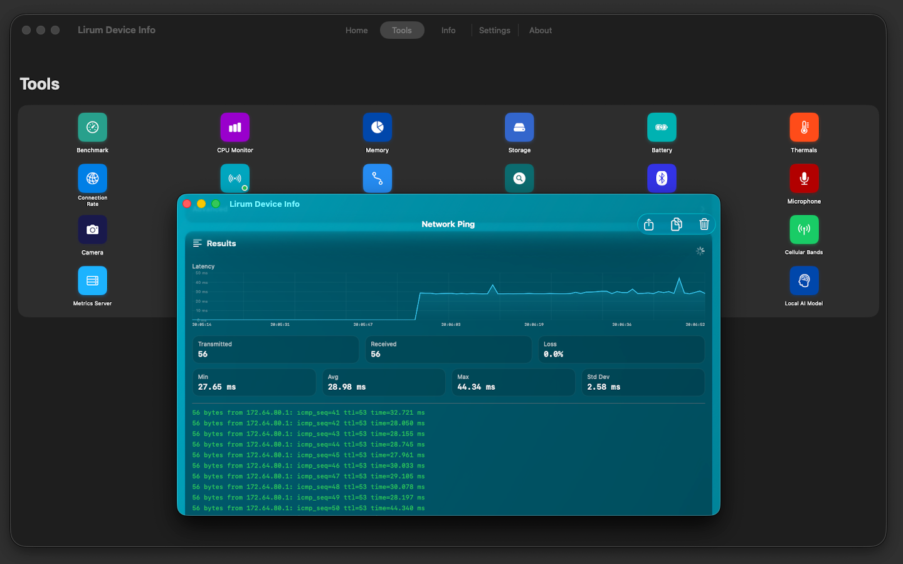Select log line icmp_seq=44
Image resolution: width=903 pixels, height=564 pixels.
(x=309, y=445)
